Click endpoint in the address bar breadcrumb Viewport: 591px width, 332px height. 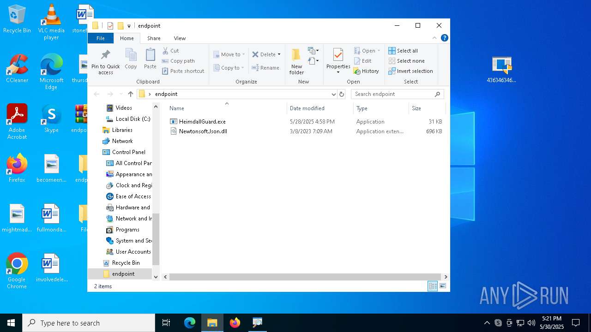(166, 94)
